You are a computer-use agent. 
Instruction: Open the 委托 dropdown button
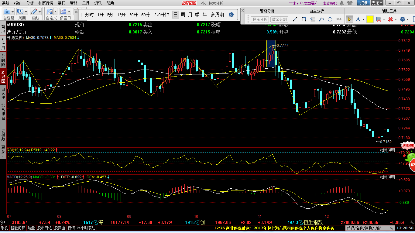pyautogui.click(x=377, y=3)
